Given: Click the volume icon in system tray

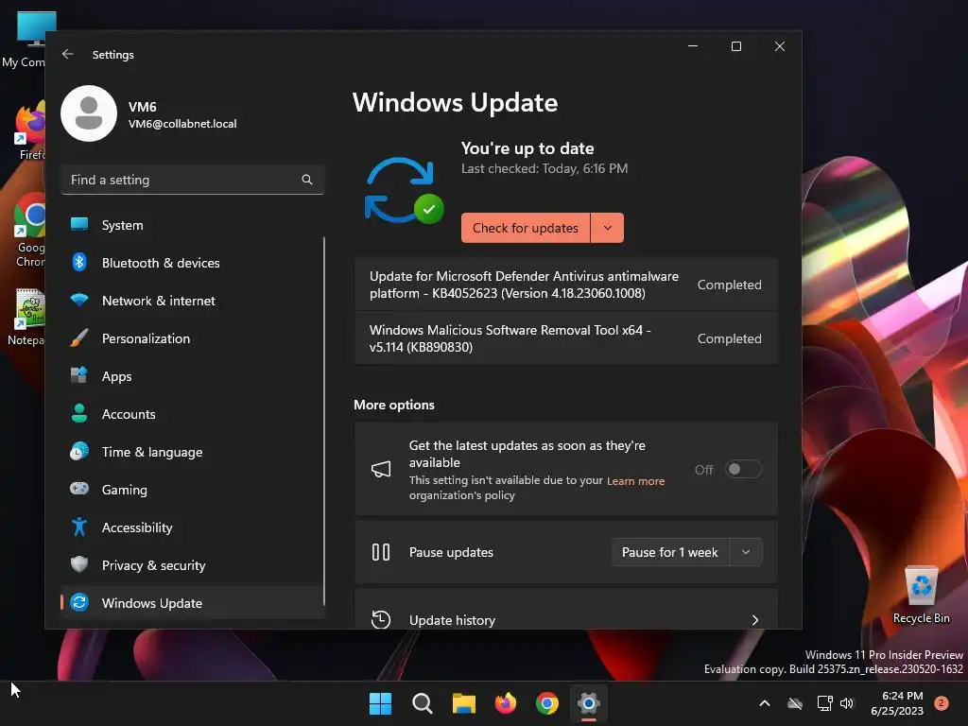Looking at the screenshot, I should point(847,703).
